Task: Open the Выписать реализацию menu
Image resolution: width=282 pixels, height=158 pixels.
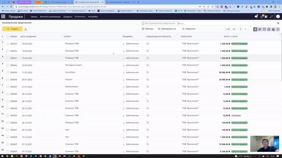Action: pyautogui.click(x=50, y=17)
